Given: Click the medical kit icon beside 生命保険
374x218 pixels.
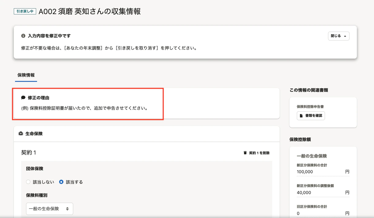Looking at the screenshot, I should 21,134.
